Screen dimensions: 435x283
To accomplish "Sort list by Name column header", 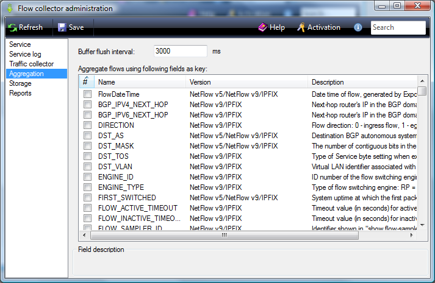I will [140, 82].
